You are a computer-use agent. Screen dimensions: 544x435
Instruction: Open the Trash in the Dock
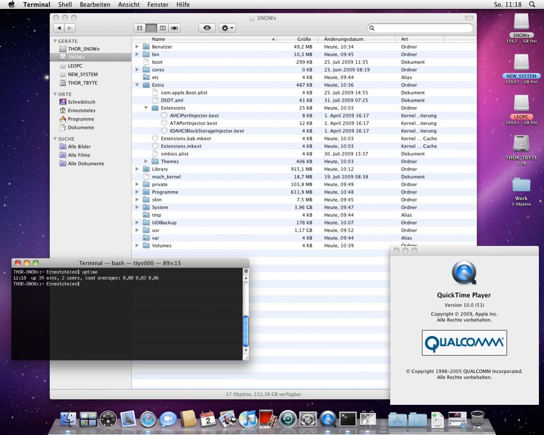pyautogui.click(x=478, y=419)
